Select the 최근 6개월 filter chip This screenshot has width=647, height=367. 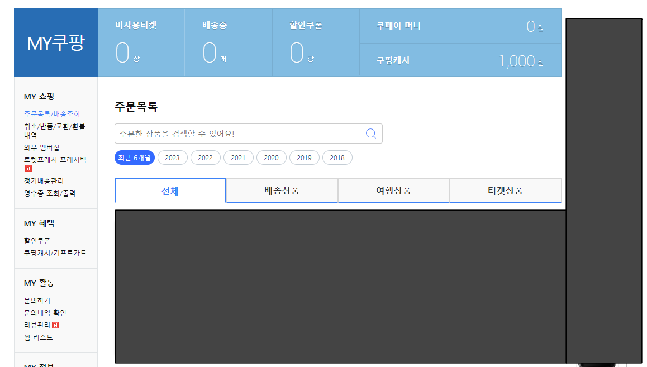click(135, 158)
